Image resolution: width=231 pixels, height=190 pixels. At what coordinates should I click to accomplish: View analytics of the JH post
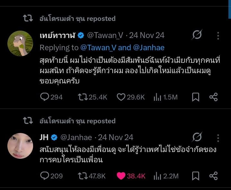click(x=157, y=176)
